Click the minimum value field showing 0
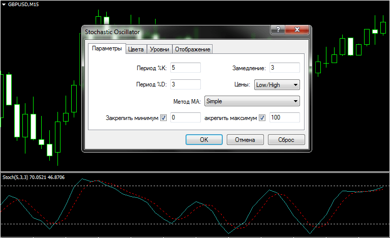The image size is (390, 238). tap(185, 117)
